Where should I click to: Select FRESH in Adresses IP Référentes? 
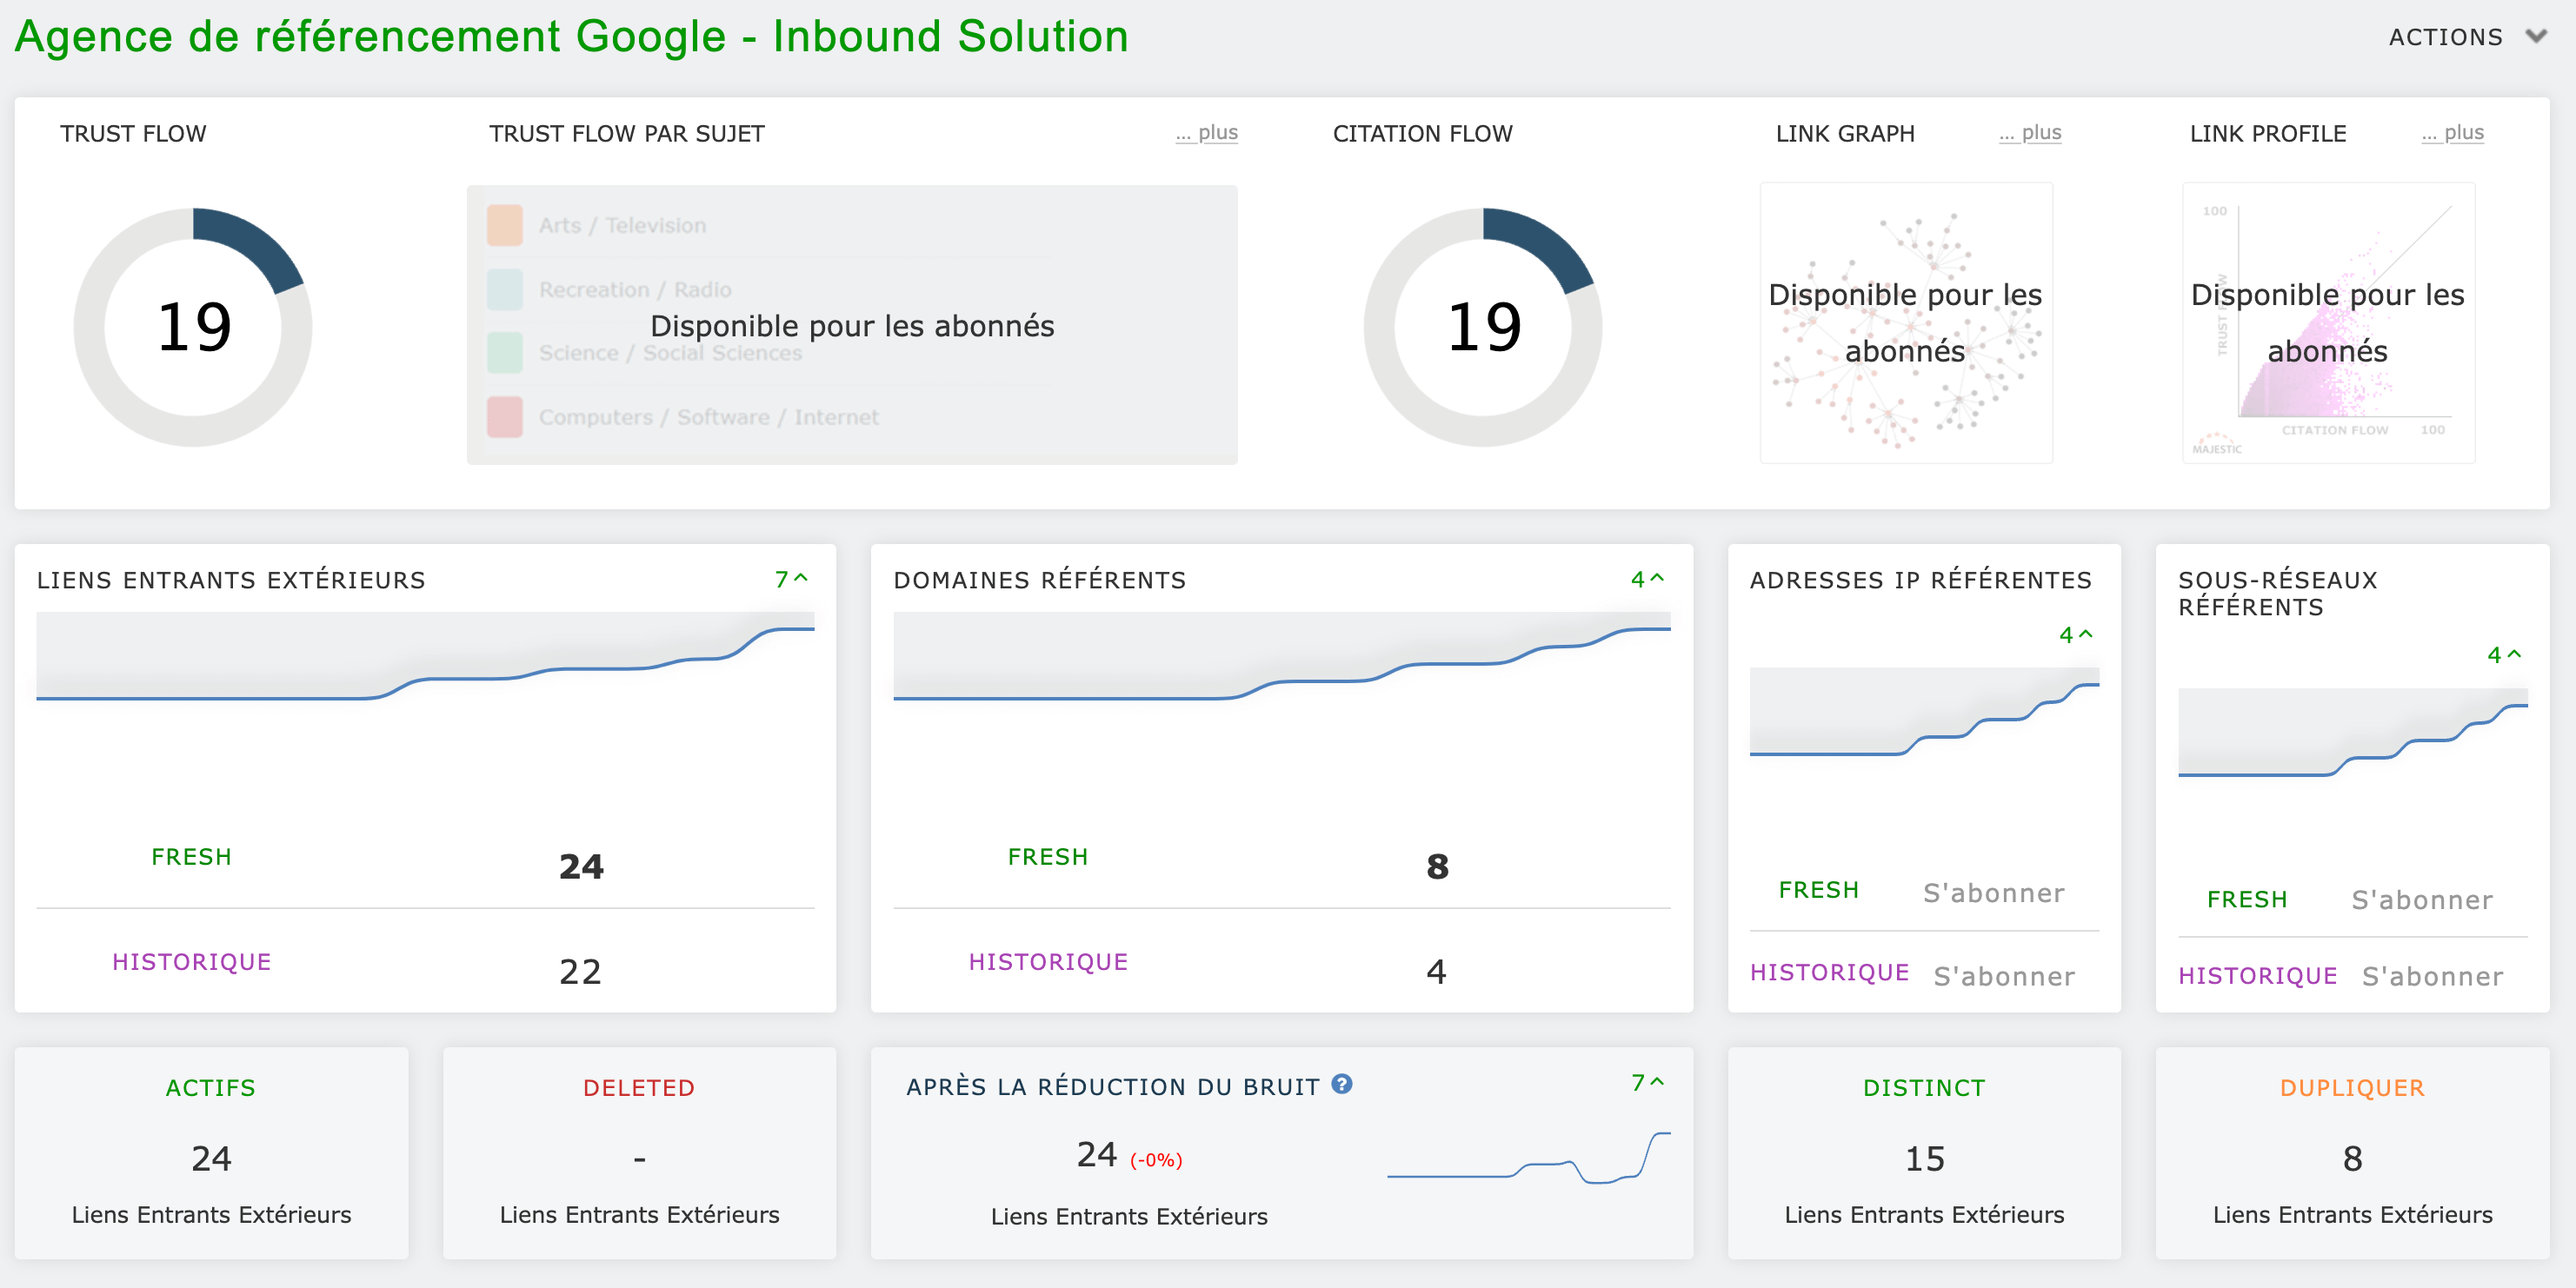pos(1819,890)
